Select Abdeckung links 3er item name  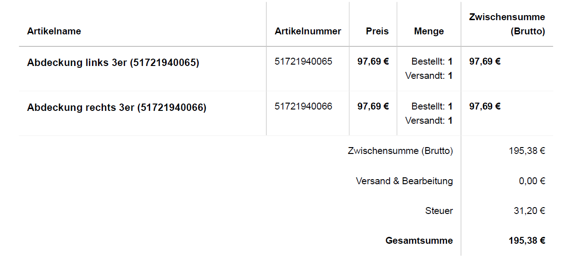coord(113,63)
